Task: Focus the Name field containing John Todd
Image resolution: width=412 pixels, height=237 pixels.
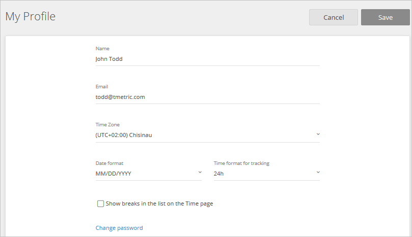Action: tap(208, 59)
